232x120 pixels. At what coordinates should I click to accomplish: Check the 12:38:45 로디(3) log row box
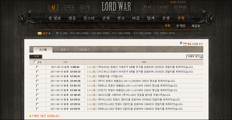37,95
